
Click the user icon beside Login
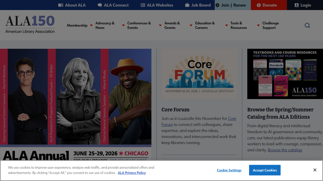tap(297, 5)
